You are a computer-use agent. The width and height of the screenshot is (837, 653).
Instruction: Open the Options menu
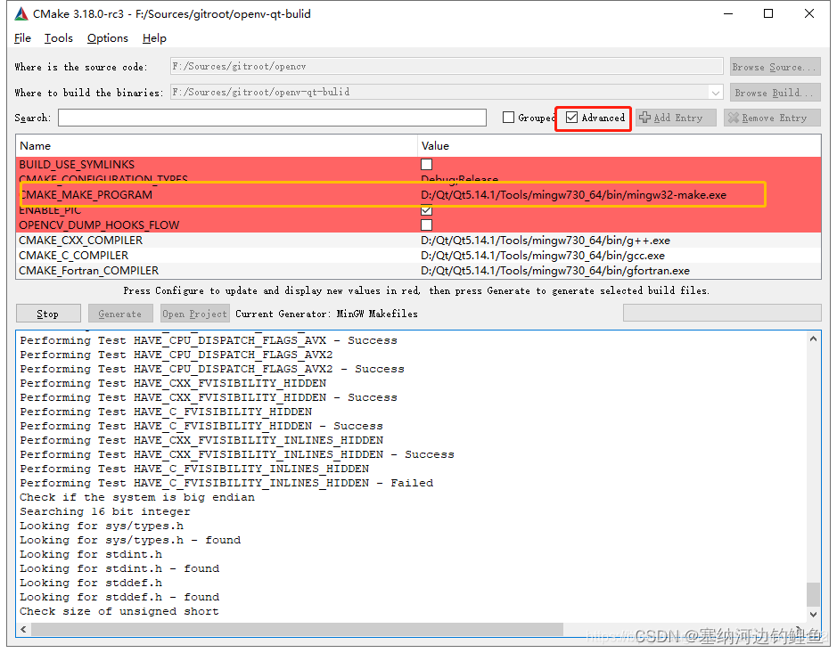107,38
